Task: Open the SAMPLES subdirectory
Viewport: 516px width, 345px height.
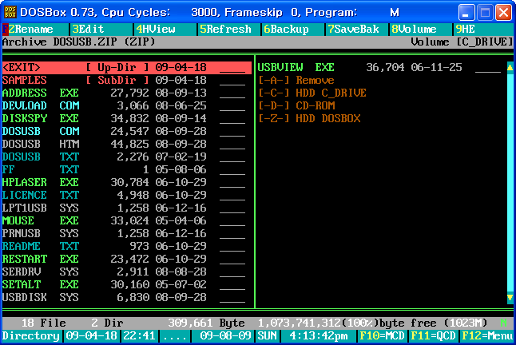Action: click(x=124, y=80)
